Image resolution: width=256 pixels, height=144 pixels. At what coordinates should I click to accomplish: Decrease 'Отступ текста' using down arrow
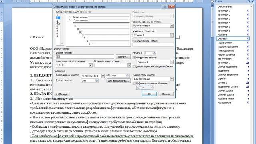pyautogui.click(x=97, y=82)
